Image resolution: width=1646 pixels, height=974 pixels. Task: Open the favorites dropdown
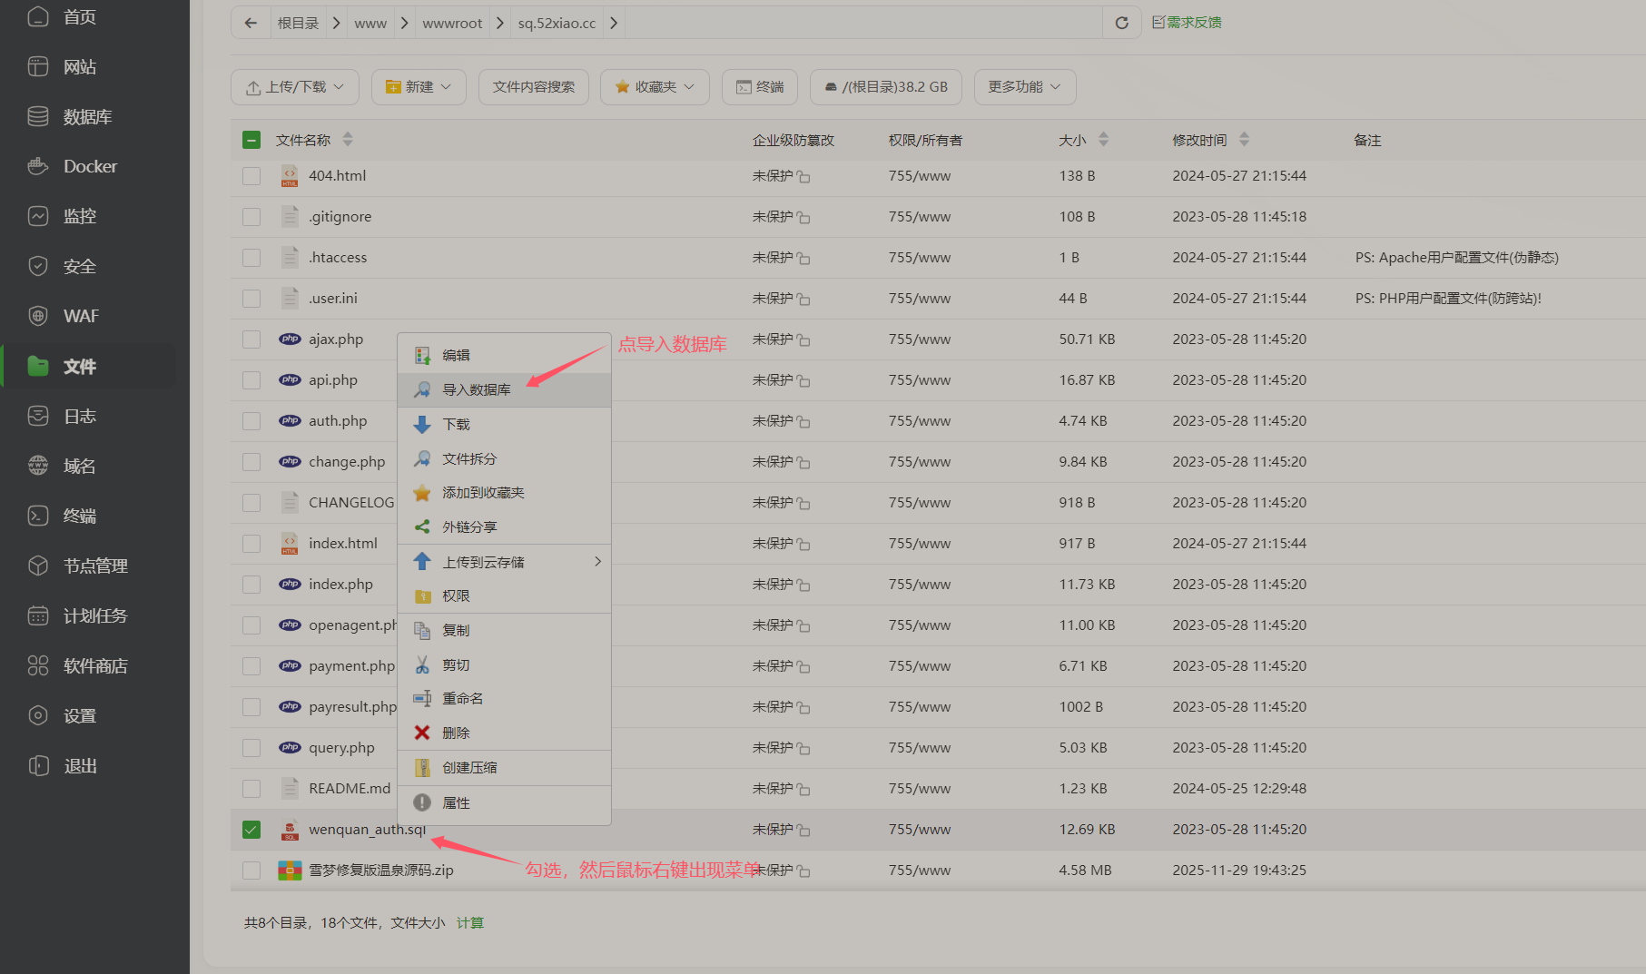tap(655, 87)
